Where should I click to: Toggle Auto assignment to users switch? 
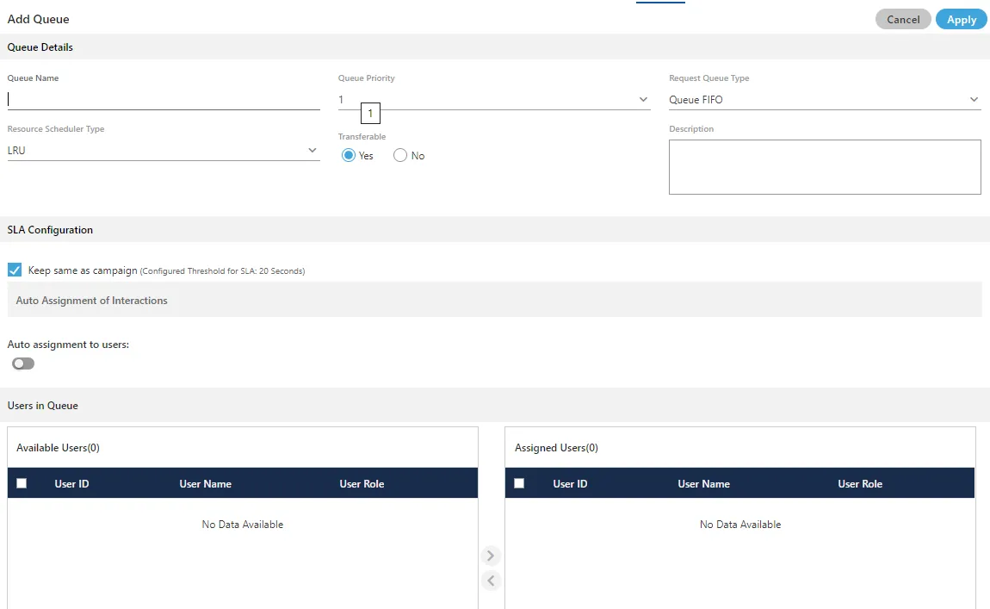click(23, 364)
